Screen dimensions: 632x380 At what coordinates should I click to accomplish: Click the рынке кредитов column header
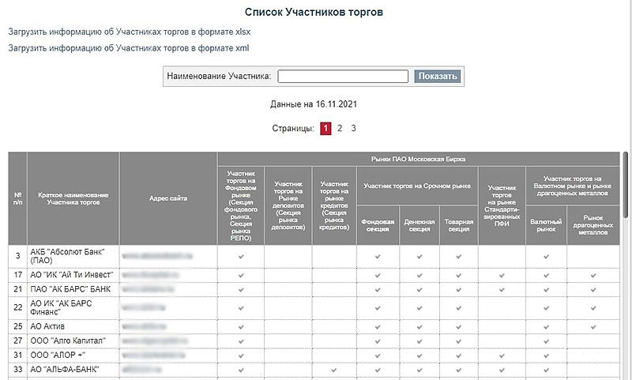click(x=334, y=206)
